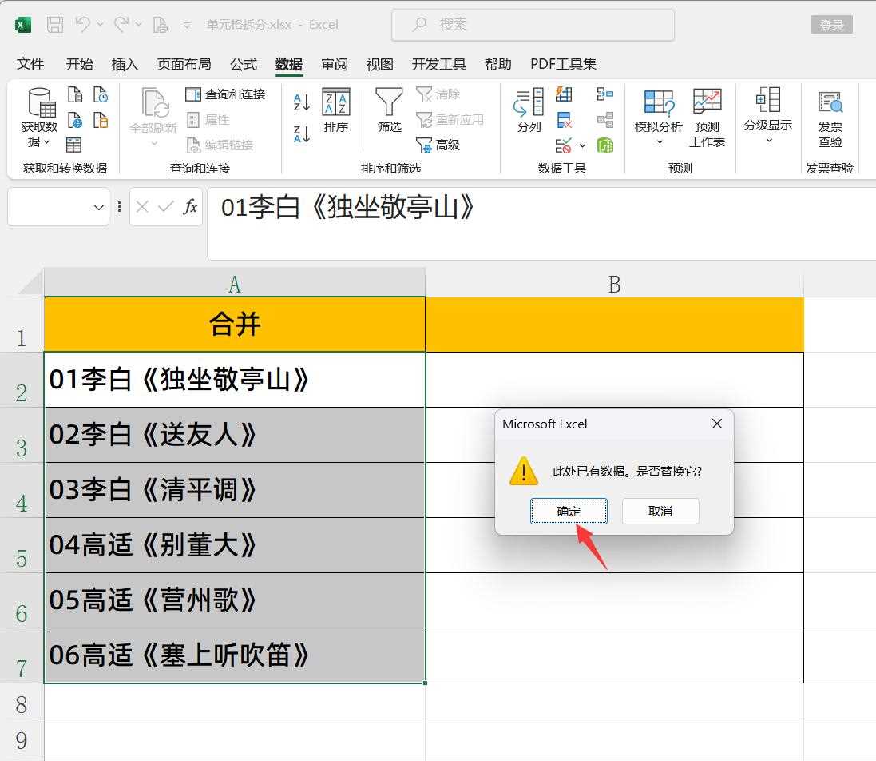Open the Undo history dropdown arrow

coord(100,25)
